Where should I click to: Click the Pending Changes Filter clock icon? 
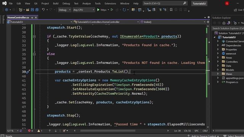pos(235,23)
